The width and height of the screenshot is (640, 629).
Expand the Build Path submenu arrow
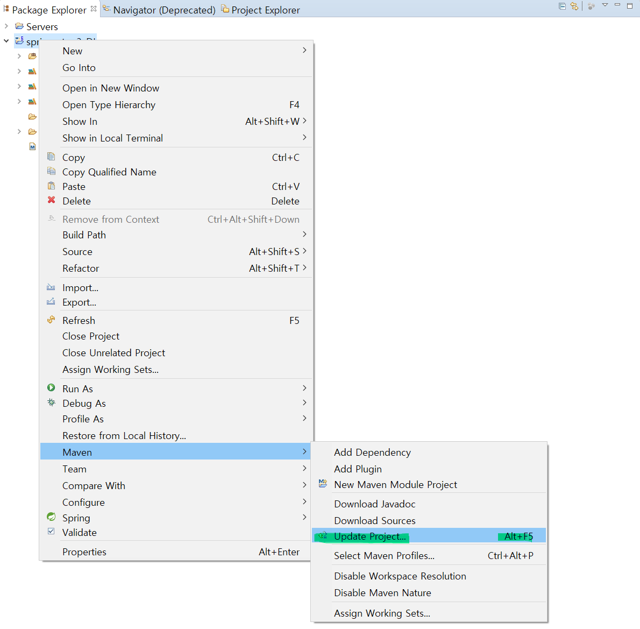tap(304, 234)
